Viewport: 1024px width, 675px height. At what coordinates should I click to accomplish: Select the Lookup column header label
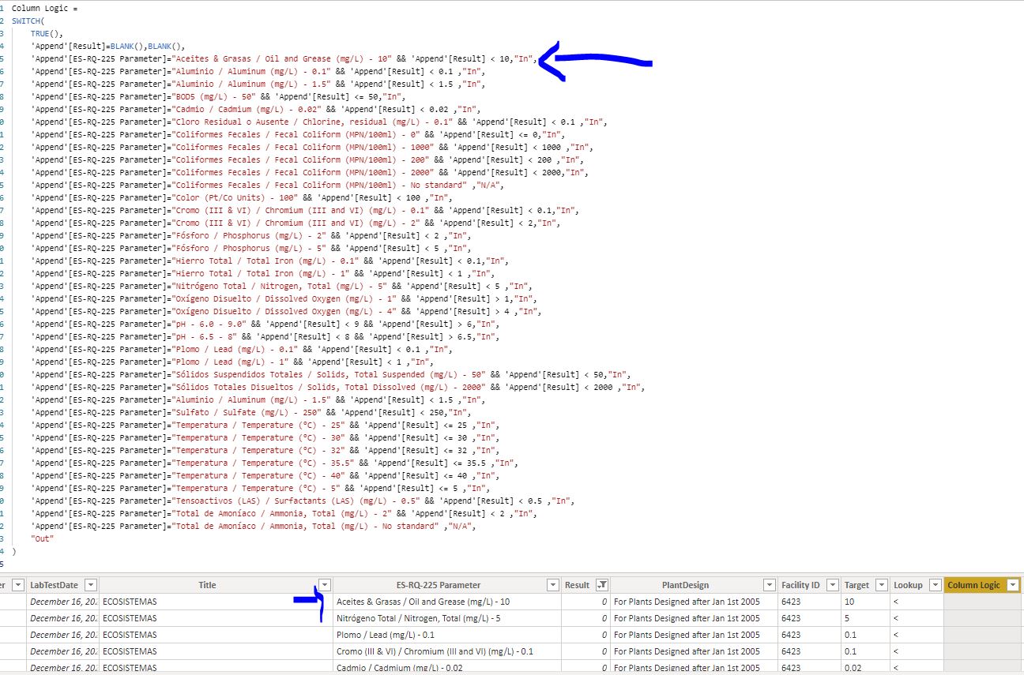908,585
